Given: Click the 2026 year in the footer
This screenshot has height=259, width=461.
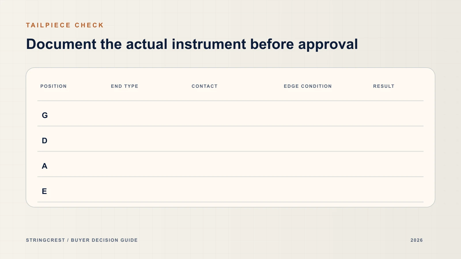Looking at the screenshot, I should click(417, 240).
